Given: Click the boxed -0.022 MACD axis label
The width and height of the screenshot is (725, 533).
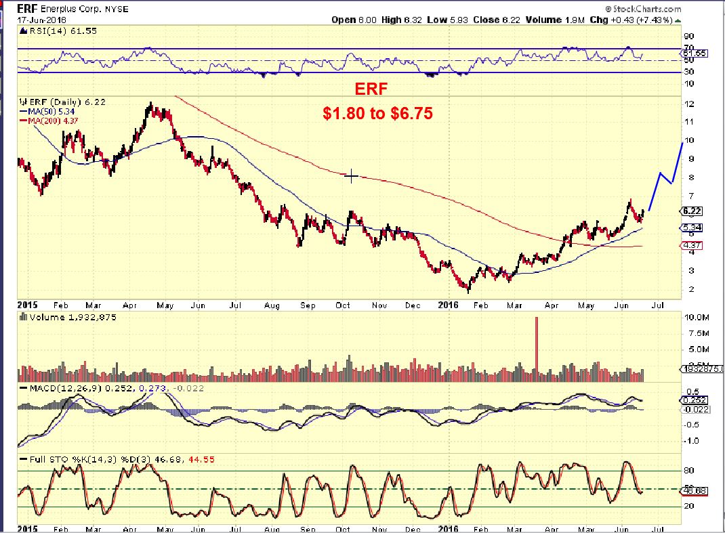Looking at the screenshot, I should [x=696, y=409].
